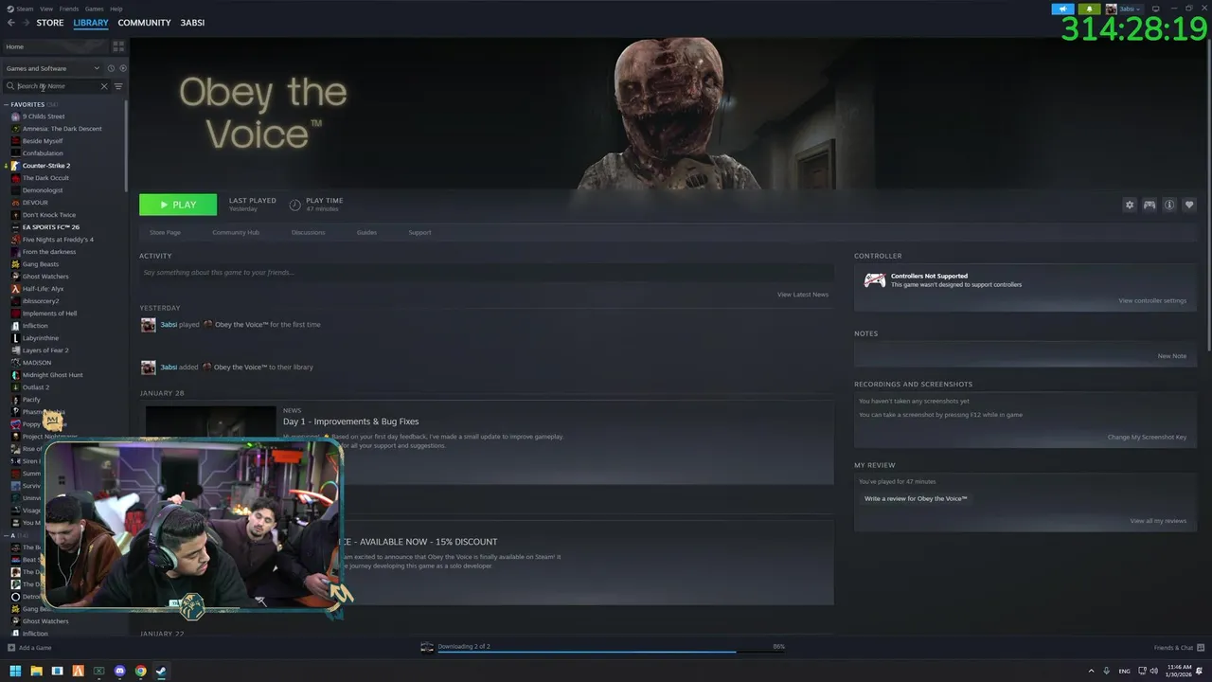The width and height of the screenshot is (1212, 682).
Task: Enter Big Picture mode icon
Action: [1155, 9]
